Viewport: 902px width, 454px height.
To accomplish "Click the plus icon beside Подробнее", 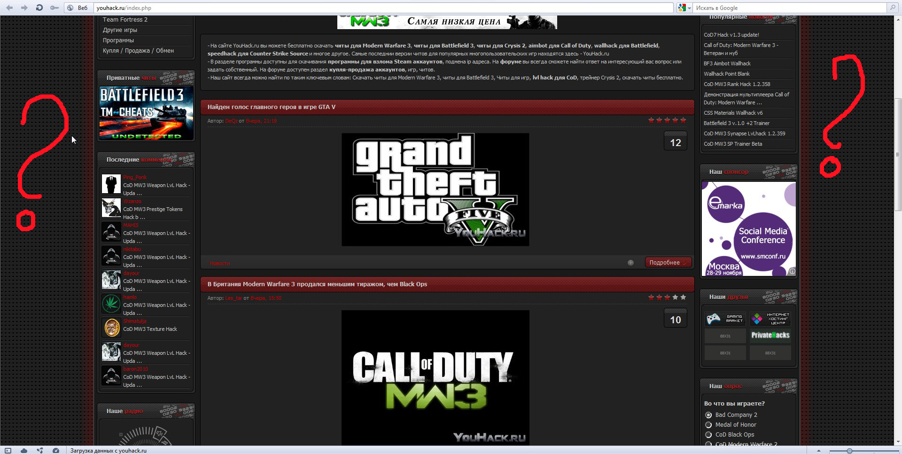I will click(x=630, y=263).
